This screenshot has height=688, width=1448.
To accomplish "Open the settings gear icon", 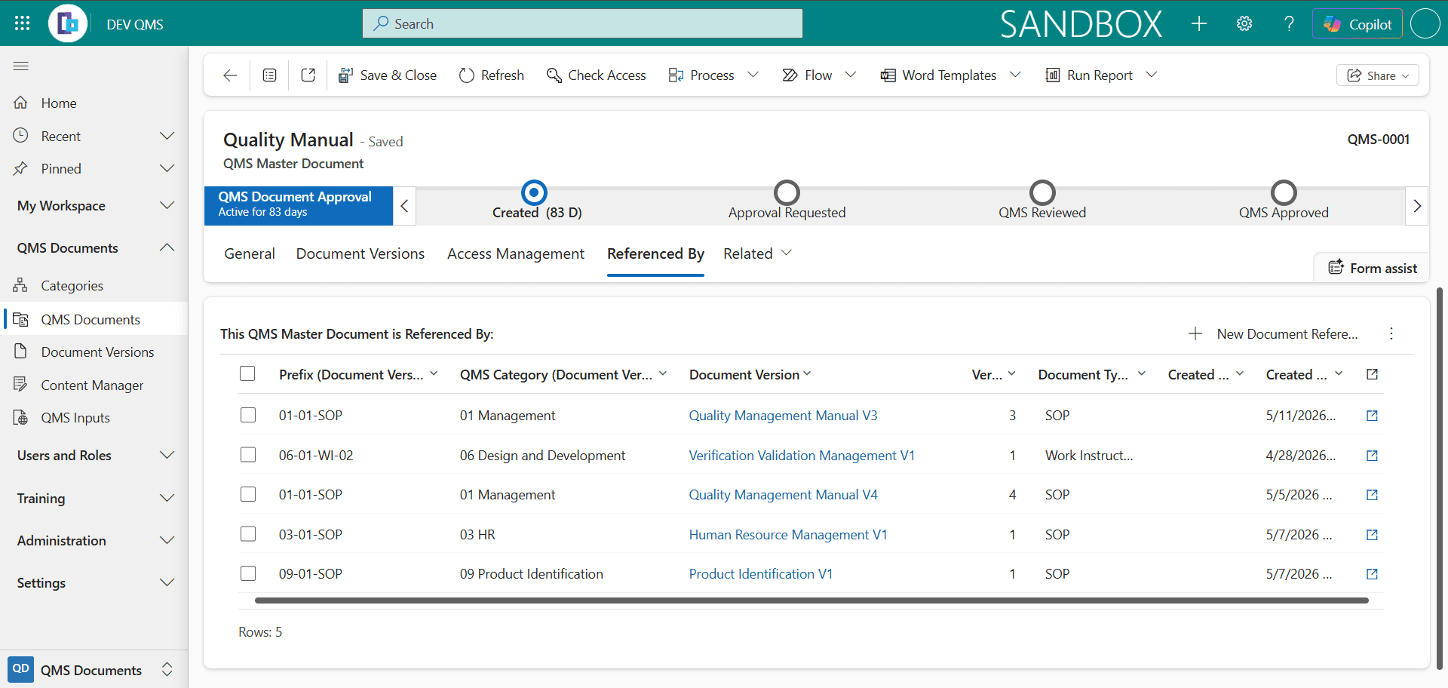I will pos(1244,23).
